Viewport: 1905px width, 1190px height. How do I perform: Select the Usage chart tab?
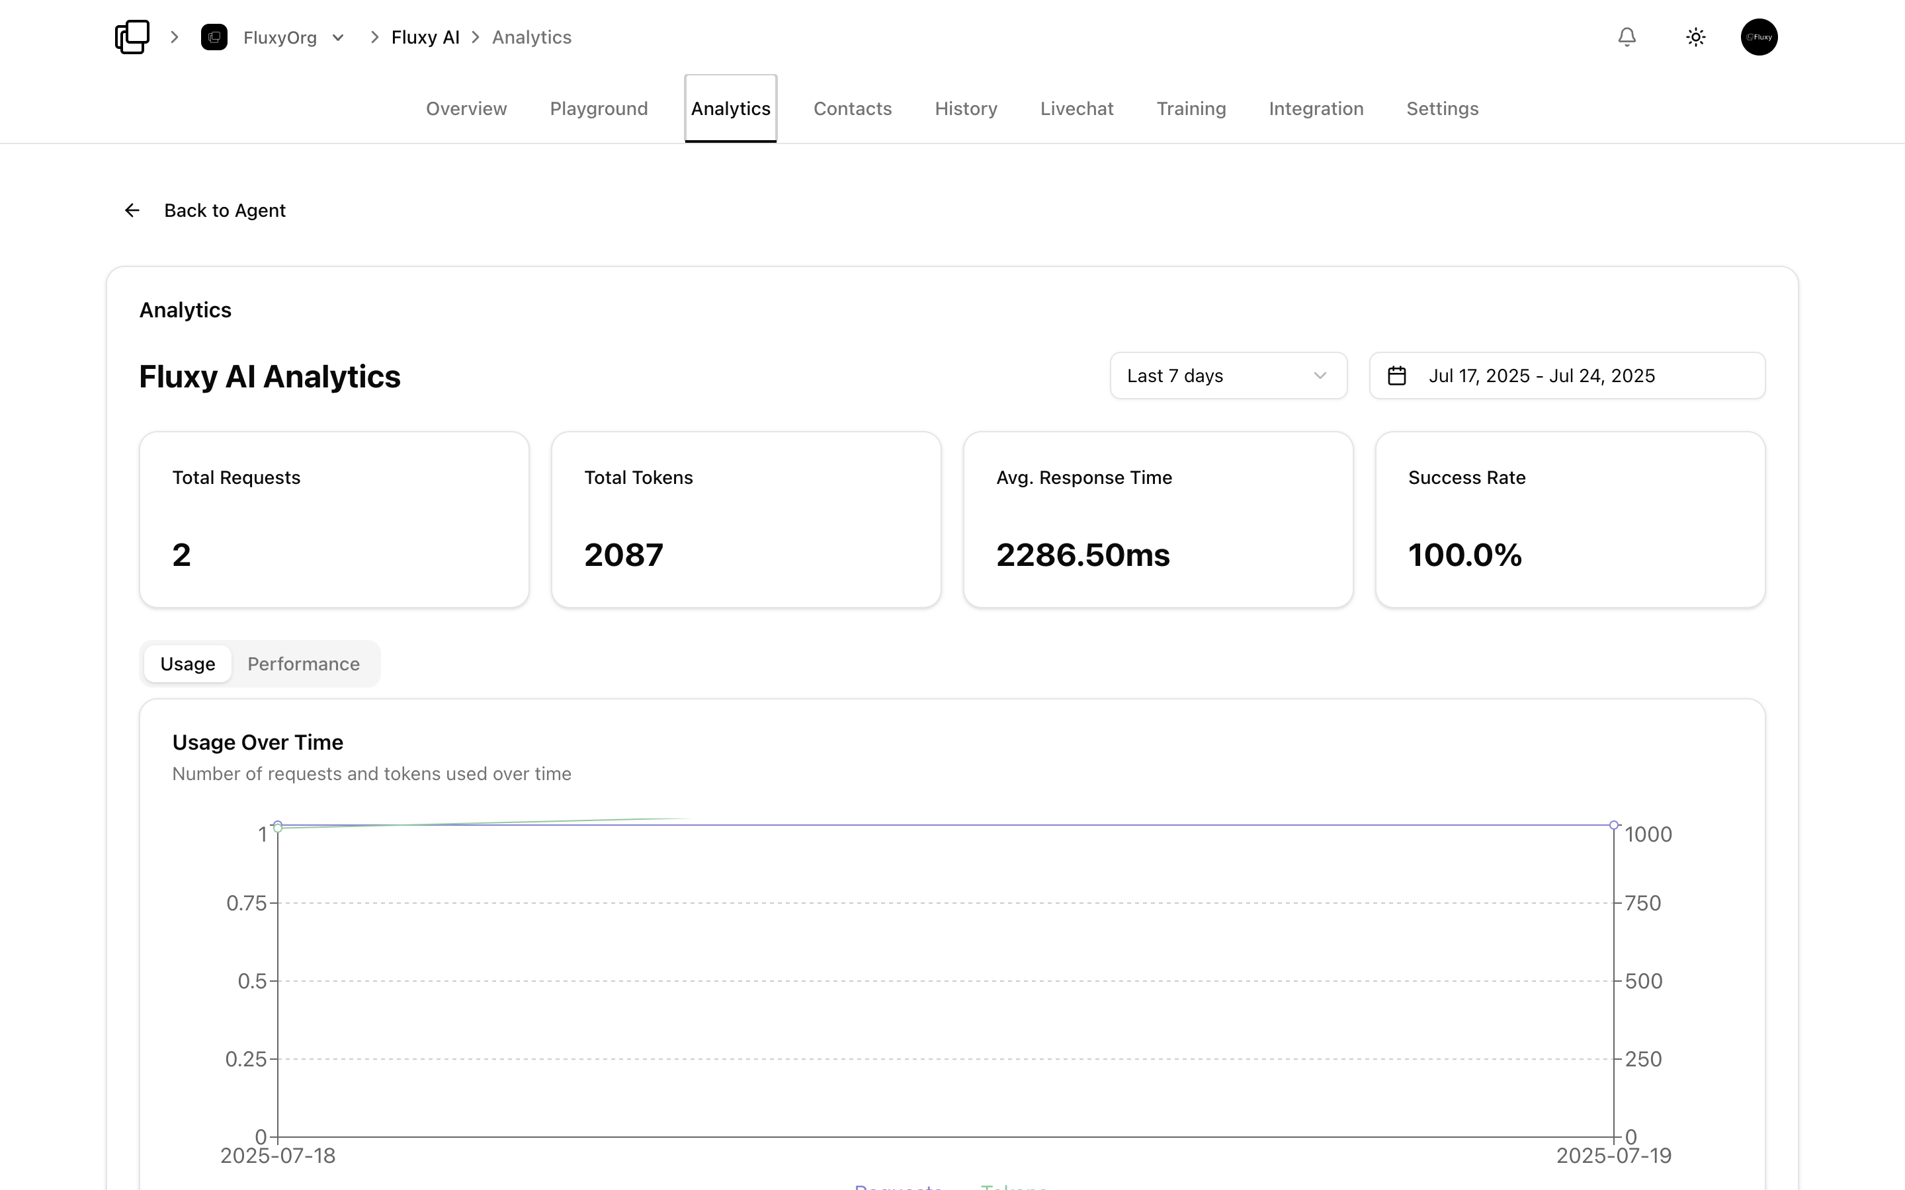(187, 664)
